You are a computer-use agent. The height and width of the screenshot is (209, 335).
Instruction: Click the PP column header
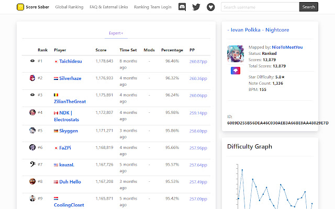[192, 50]
